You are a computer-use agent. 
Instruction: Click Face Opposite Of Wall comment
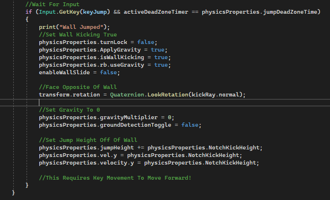pyautogui.click(x=78, y=87)
